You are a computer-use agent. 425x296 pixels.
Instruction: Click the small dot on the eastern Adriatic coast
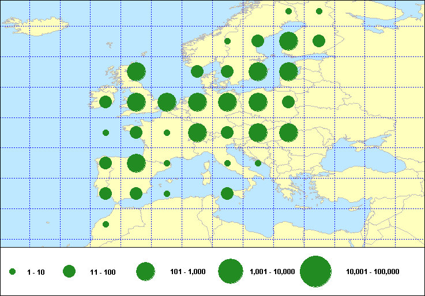pyautogui.click(x=258, y=164)
